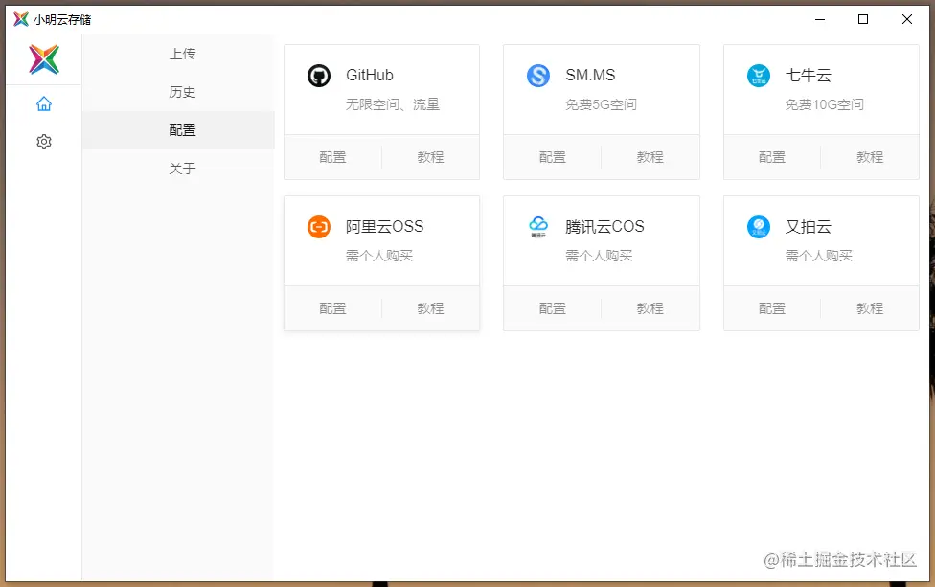Viewport: 935px width, 587px height.
Task: Click the orange 阿里云OSS logo
Action: 319,227
